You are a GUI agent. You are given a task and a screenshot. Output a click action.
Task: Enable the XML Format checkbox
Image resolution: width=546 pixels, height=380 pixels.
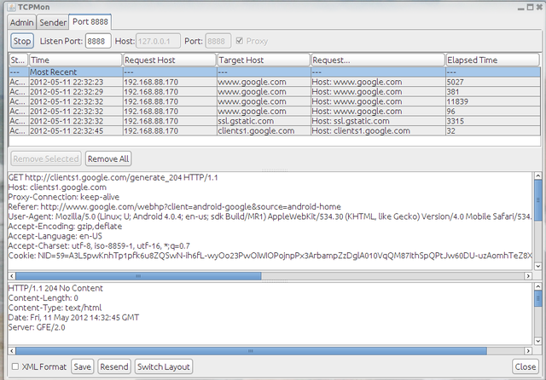(x=15, y=367)
